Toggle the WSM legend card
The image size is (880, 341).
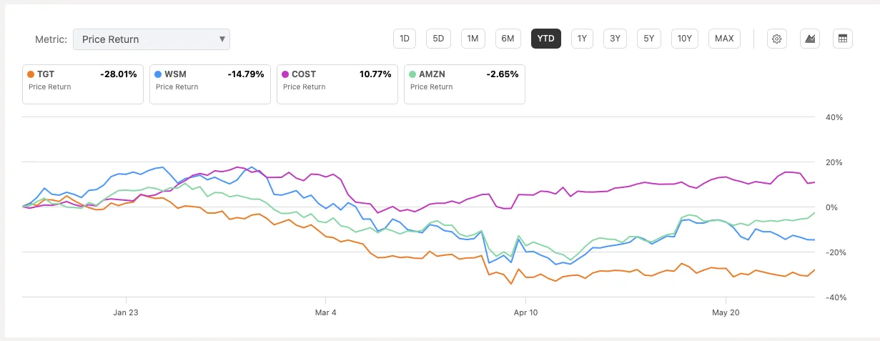[x=210, y=84]
